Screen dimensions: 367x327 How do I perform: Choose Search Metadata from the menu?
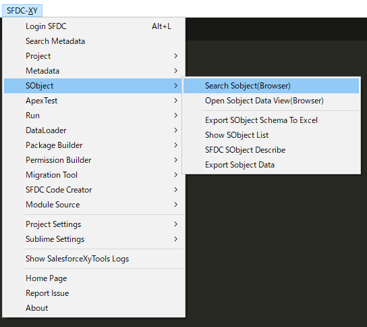(94, 41)
